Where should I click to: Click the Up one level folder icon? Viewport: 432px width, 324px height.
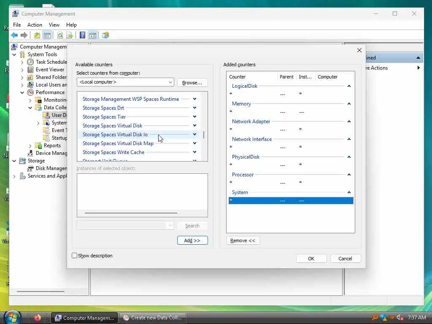[37, 35]
